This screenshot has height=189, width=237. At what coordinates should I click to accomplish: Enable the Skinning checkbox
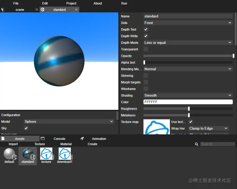point(146,75)
